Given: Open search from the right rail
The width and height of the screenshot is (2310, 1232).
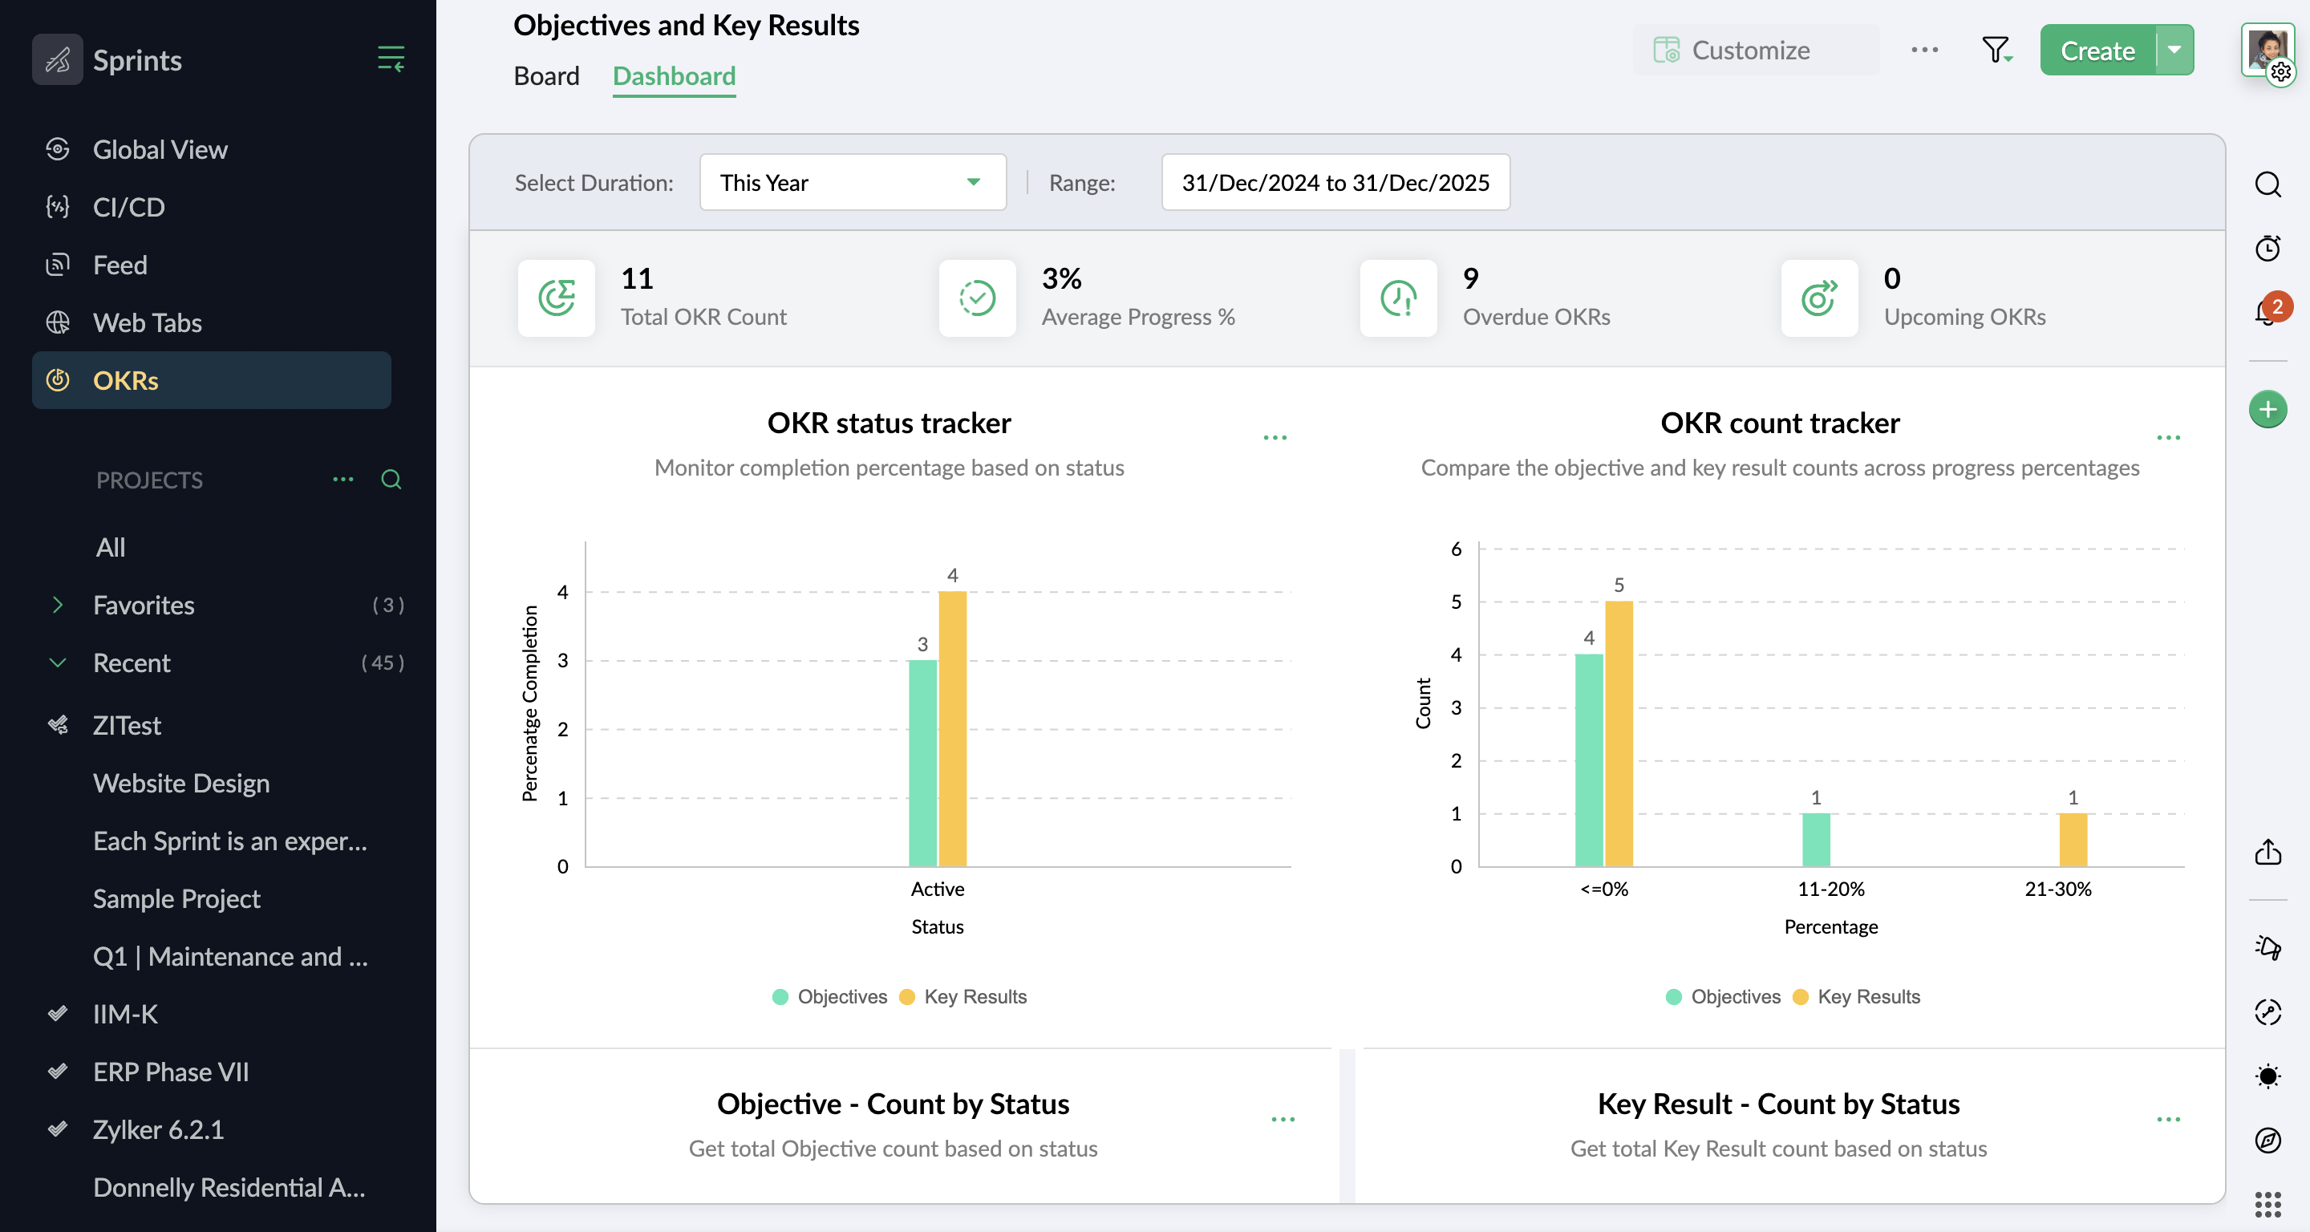Looking at the screenshot, I should point(2267,184).
